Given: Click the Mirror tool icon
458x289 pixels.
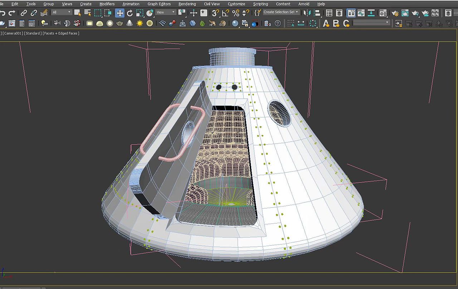Looking at the screenshot, I should click(307, 13).
